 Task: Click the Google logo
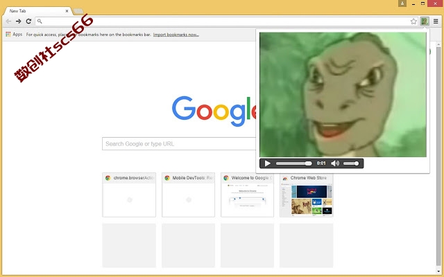[214, 111]
